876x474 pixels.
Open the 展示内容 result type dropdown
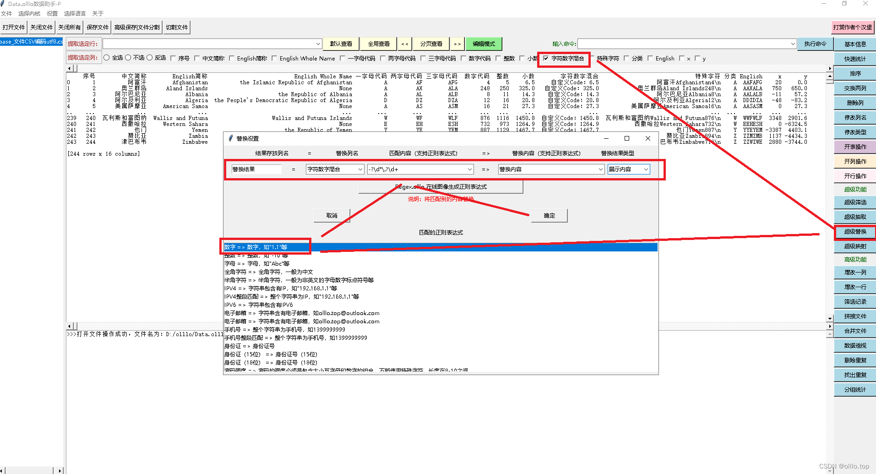click(x=645, y=169)
